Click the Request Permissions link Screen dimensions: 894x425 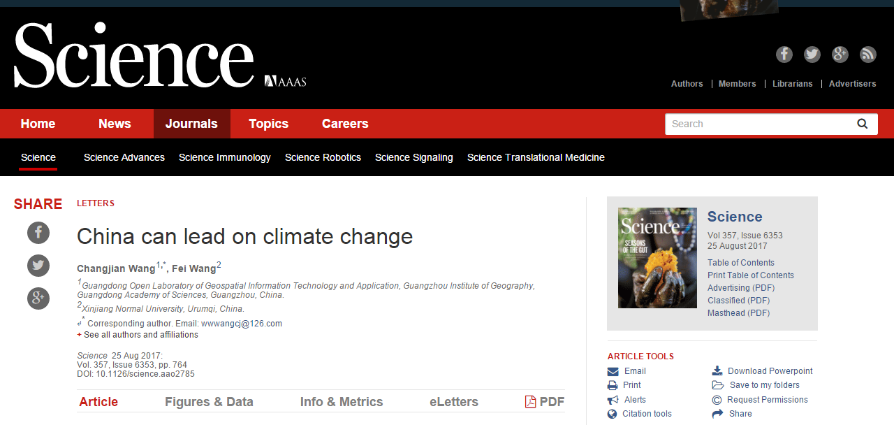click(768, 400)
